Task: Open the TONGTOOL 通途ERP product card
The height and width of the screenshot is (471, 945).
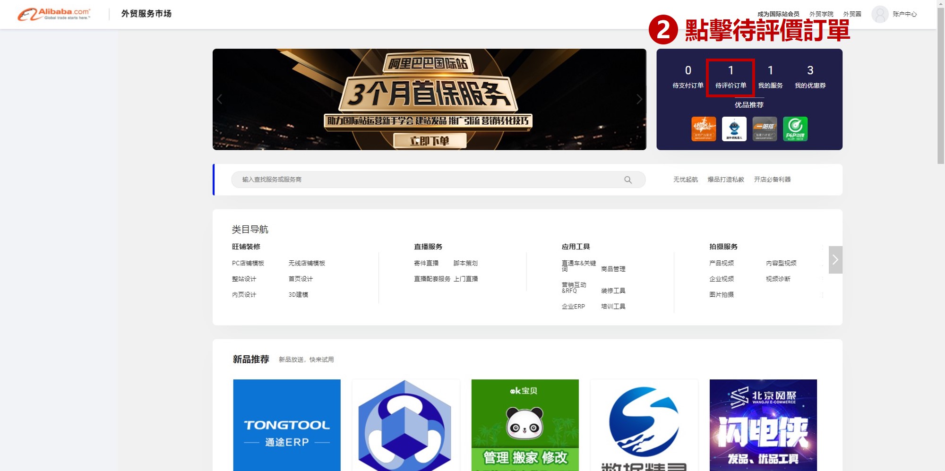Action: pos(286,425)
